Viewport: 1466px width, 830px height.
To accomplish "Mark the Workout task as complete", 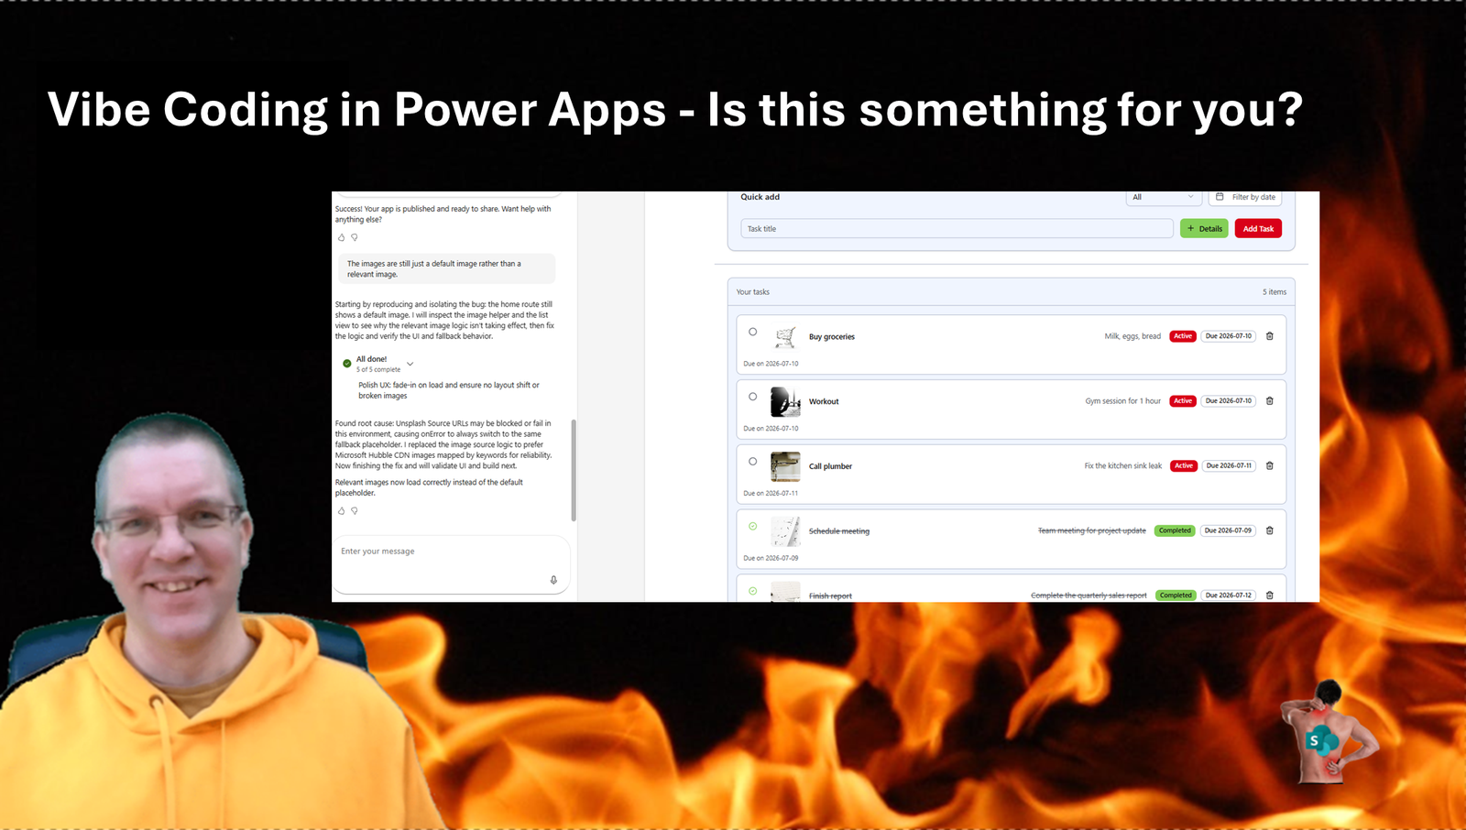I will 753,397.
